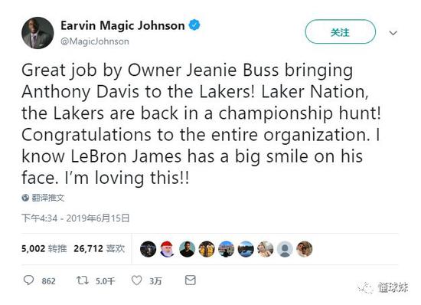The image size is (421, 305).
Task: Expand the tweet options chevron
Action: tap(393, 33)
